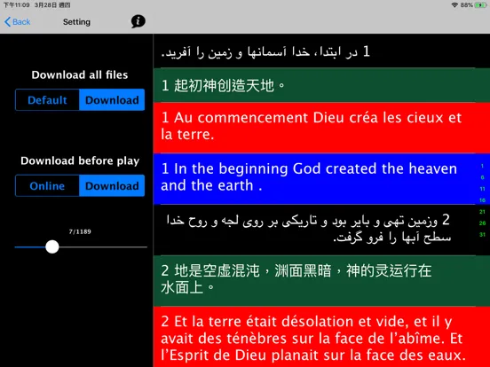Image resolution: width=490 pixels, height=367 pixels.
Task: Click the 'Download all files' heading
Action: [80, 74]
